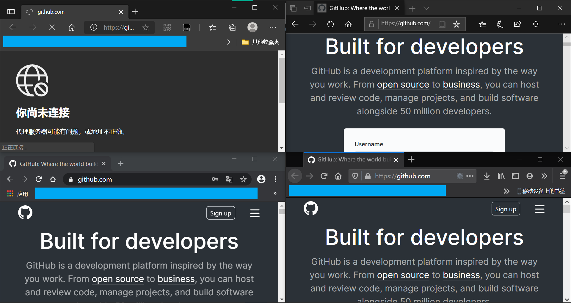
Task: Toggle reading view in legacy Edge address bar
Action: pyautogui.click(x=442, y=24)
